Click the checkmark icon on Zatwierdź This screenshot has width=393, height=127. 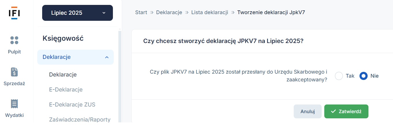(334, 111)
